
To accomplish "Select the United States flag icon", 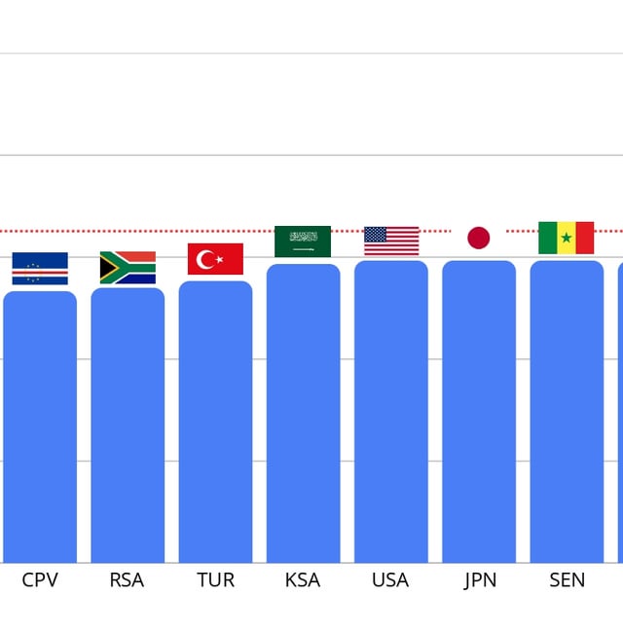I will (x=391, y=241).
